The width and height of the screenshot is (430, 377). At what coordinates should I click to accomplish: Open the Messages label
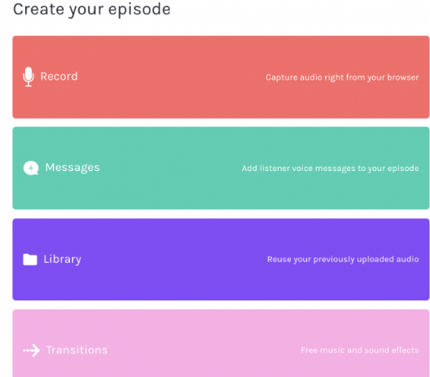(x=72, y=168)
